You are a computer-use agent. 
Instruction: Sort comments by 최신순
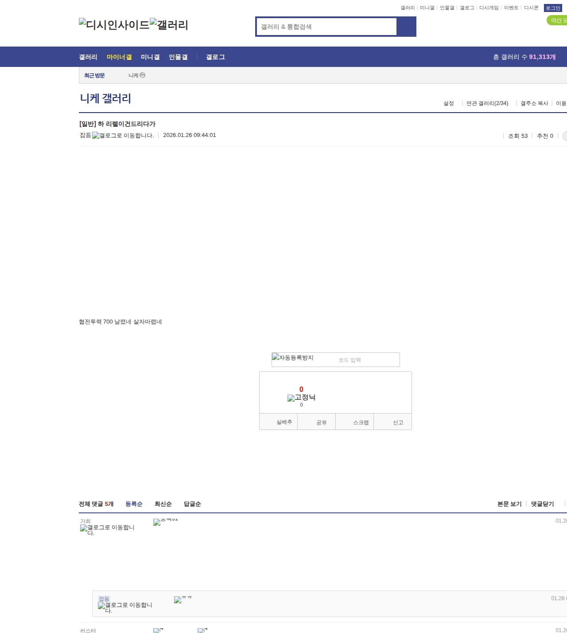[x=163, y=504]
